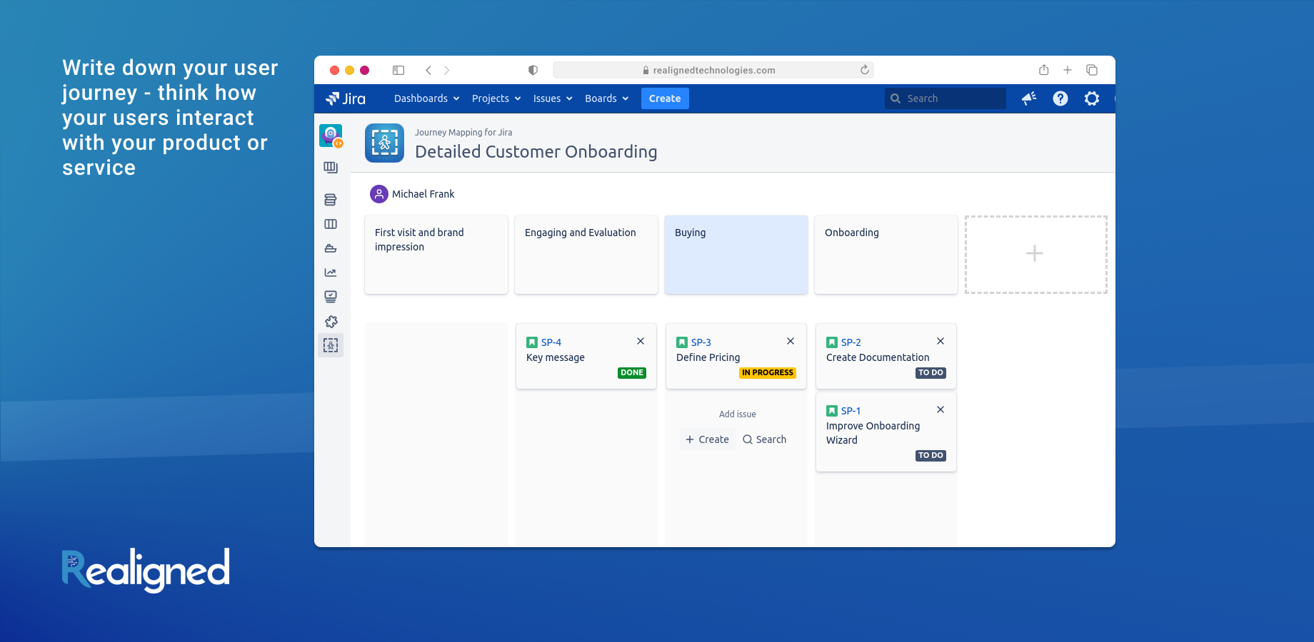This screenshot has height=642, width=1314.
Task: Remove issue SP-3 from the journey map
Action: click(x=791, y=341)
